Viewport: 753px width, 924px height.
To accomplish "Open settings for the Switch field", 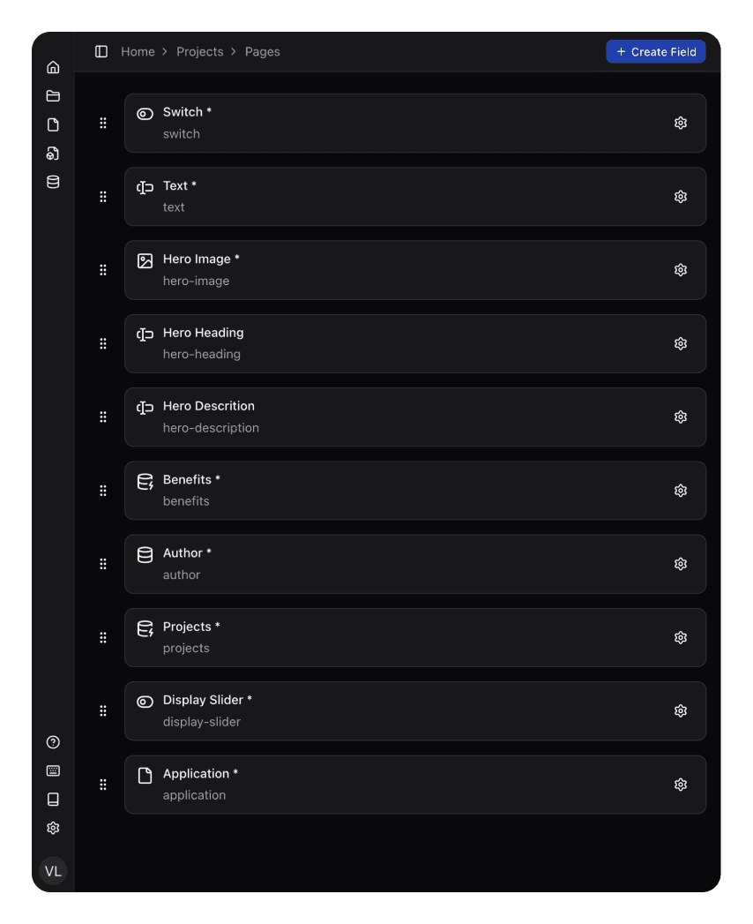I will (681, 124).
